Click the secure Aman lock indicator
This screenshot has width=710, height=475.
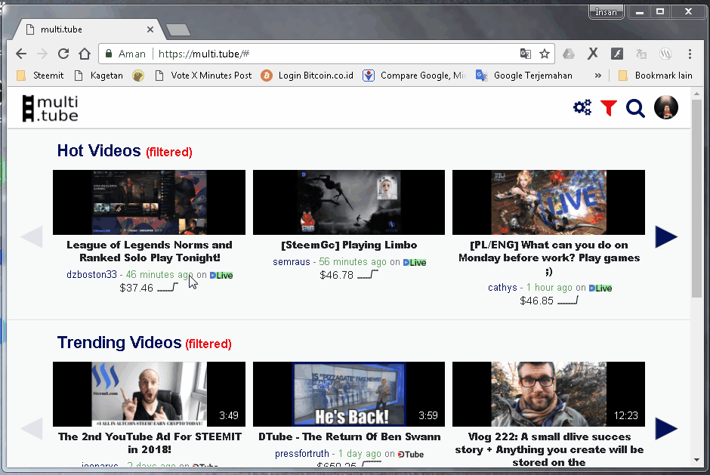click(125, 54)
